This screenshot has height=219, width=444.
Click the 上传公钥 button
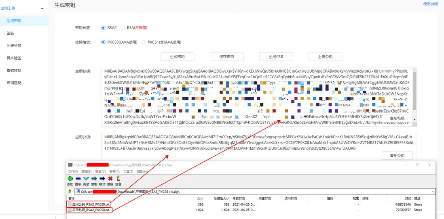tap(326, 56)
